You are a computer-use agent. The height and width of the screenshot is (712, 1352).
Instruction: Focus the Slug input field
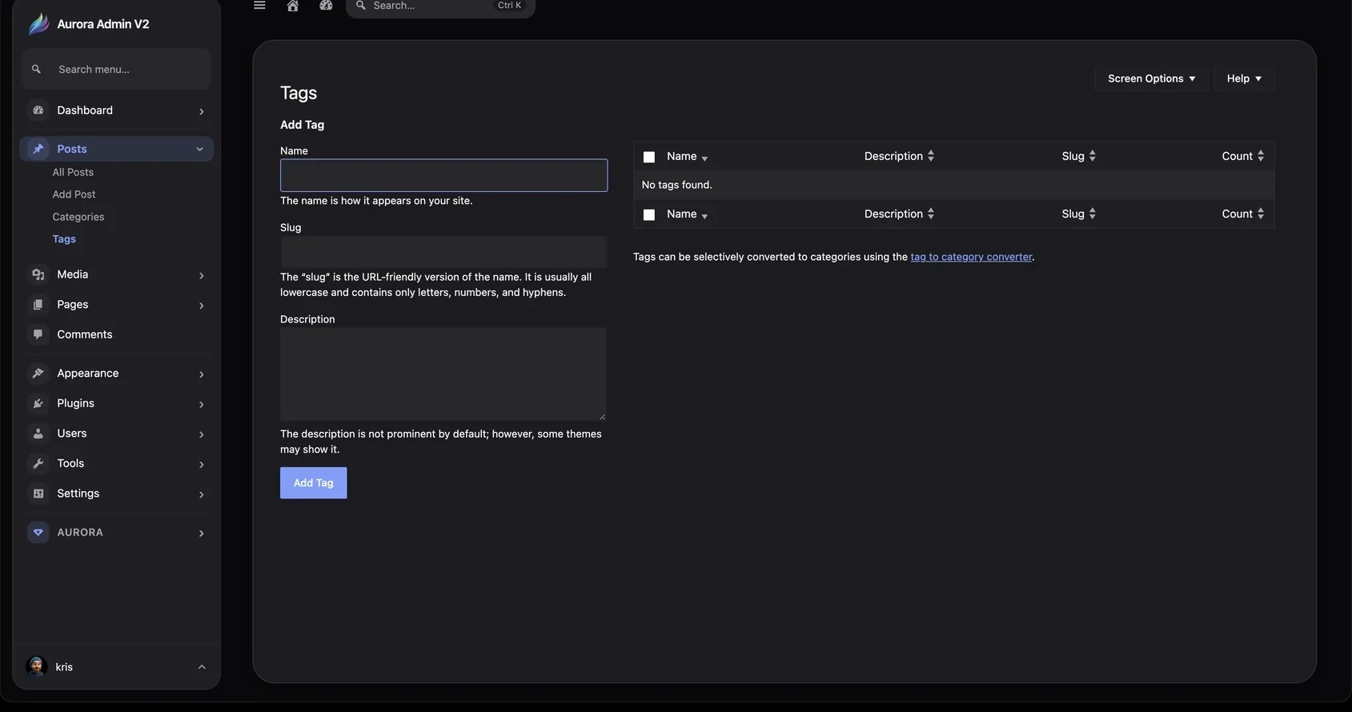click(x=443, y=252)
